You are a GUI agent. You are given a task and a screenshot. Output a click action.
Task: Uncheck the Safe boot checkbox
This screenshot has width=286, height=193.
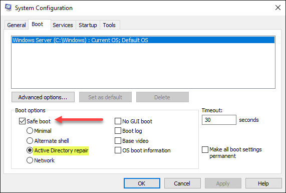pos(22,121)
